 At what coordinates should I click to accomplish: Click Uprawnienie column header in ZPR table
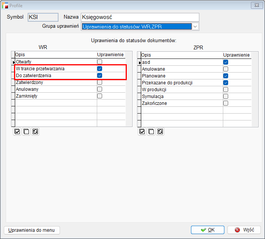point(236,55)
